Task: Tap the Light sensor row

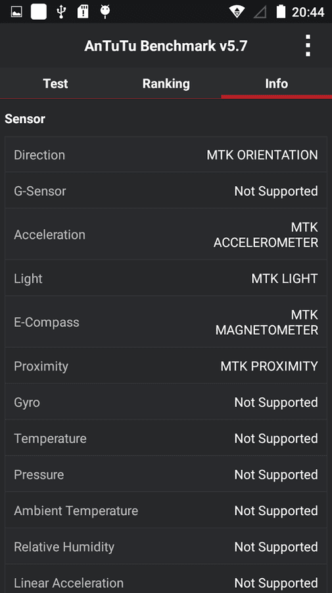Action: click(166, 278)
